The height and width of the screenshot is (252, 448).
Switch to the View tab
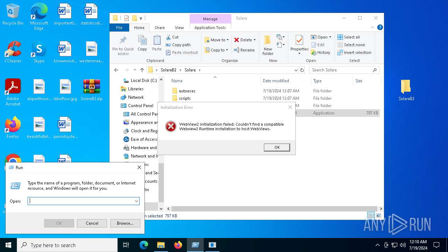point(179,28)
